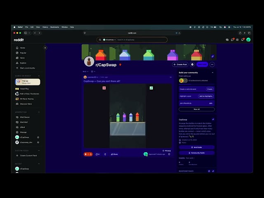Favorite r/CapSwap with its star
This screenshot has height=198, width=264.
coord(38,137)
